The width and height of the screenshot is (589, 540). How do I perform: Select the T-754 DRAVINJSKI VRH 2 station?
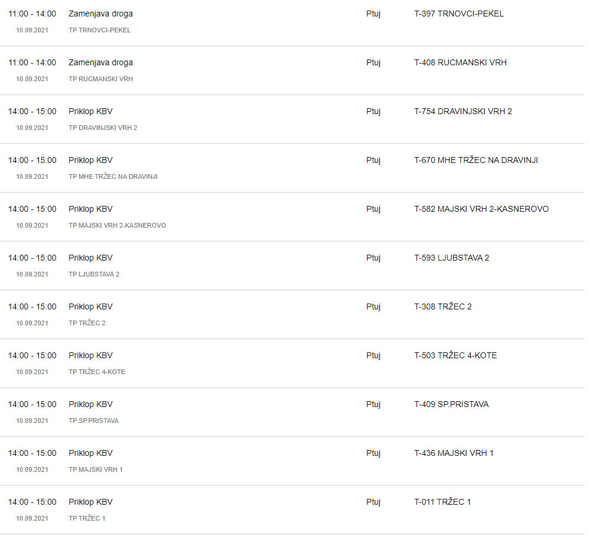click(463, 111)
